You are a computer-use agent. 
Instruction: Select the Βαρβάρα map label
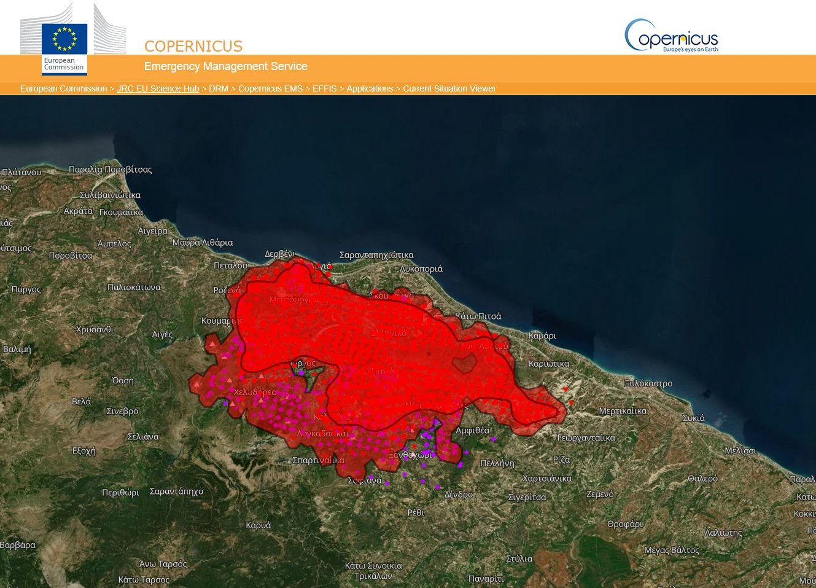point(18,545)
